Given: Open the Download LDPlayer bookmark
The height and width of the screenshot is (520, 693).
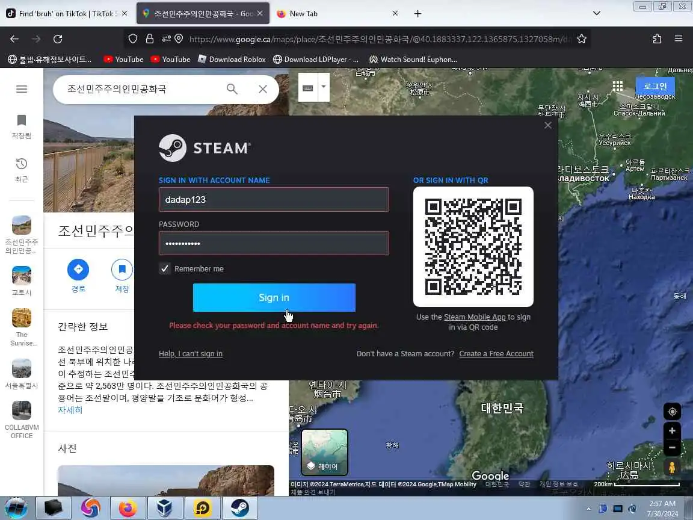Looking at the screenshot, I should (x=316, y=59).
